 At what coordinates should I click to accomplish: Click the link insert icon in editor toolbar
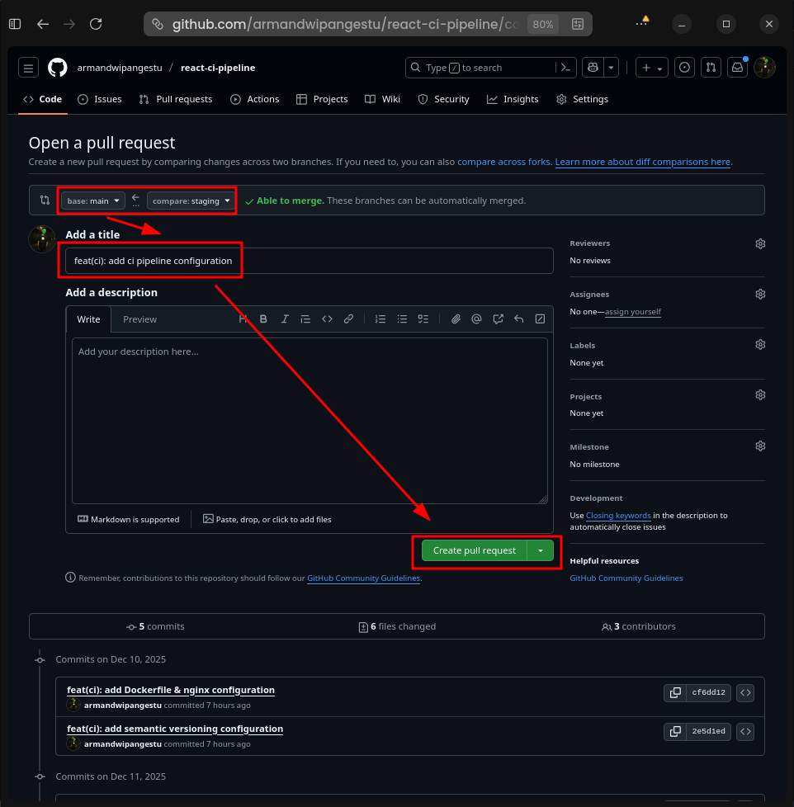click(348, 319)
